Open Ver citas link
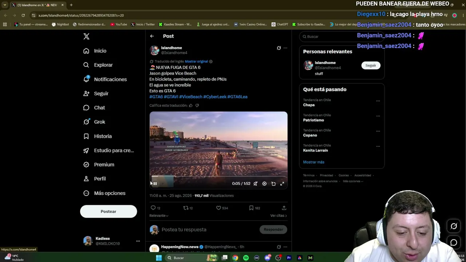The width and height of the screenshot is (466, 262). tap(279, 216)
